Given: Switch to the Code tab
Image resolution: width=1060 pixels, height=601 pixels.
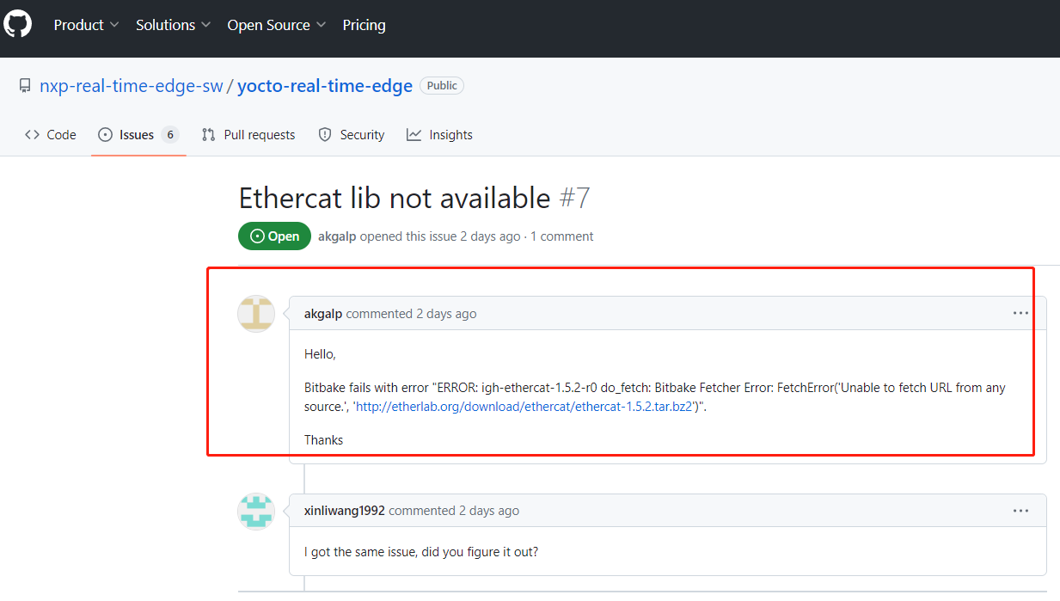Looking at the screenshot, I should [51, 135].
